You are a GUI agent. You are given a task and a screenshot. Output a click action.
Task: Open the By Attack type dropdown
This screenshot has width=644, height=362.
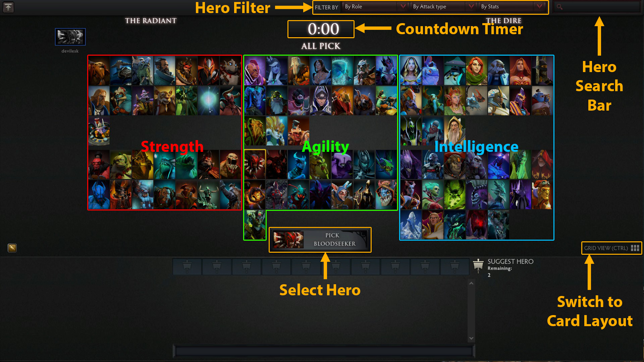click(x=442, y=7)
